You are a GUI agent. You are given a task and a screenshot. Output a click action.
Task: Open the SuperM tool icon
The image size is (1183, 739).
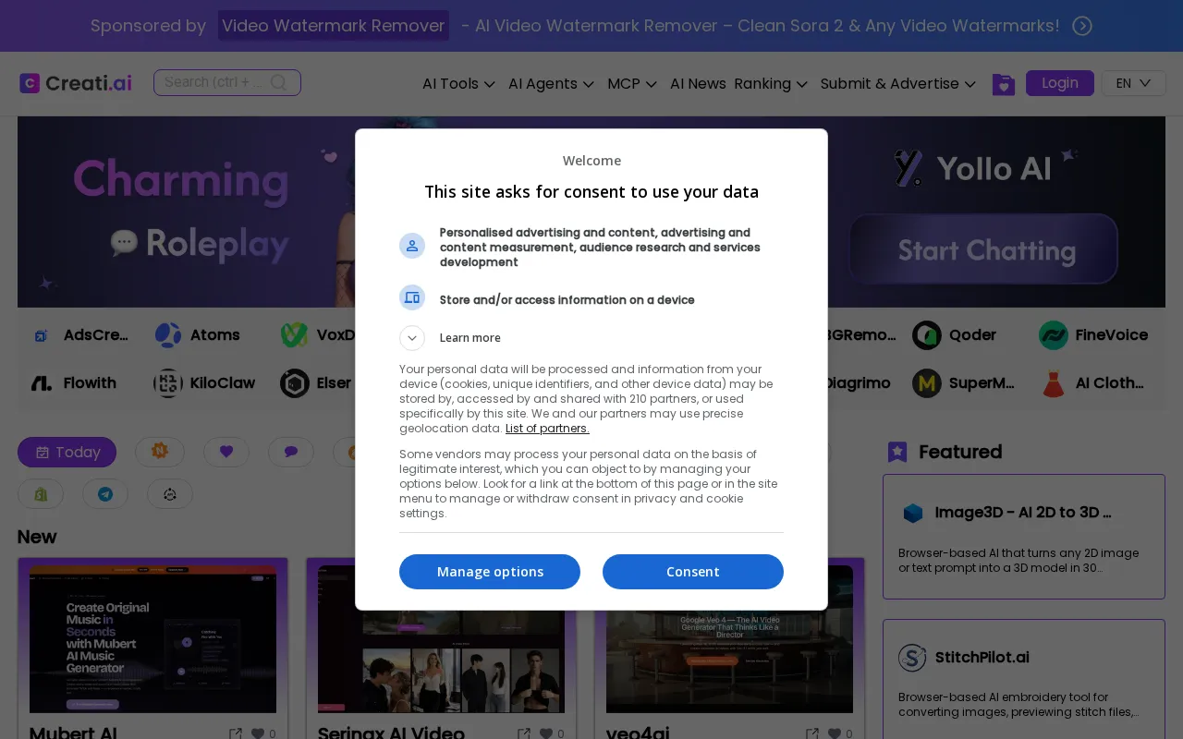pyautogui.click(x=927, y=383)
